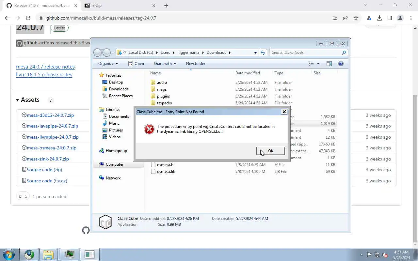Download mesa-zink-24.0.7.zip
This screenshot has height=261, width=418.
point(48,159)
